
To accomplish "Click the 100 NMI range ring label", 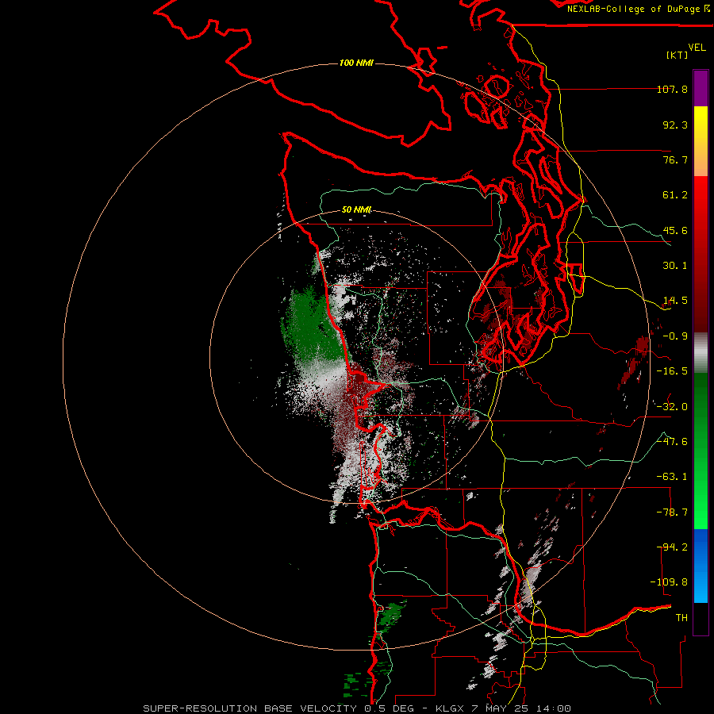I will point(356,63).
